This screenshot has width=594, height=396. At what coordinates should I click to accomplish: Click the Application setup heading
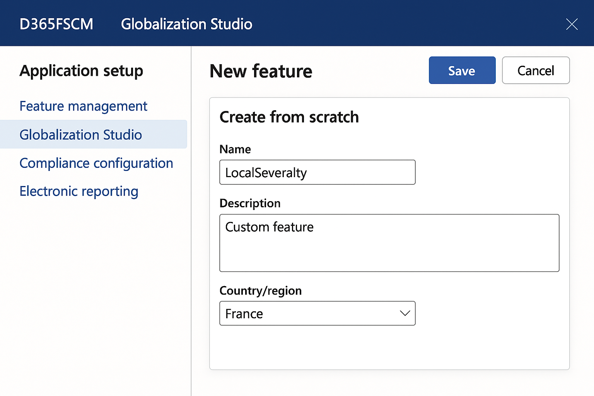coord(81,71)
